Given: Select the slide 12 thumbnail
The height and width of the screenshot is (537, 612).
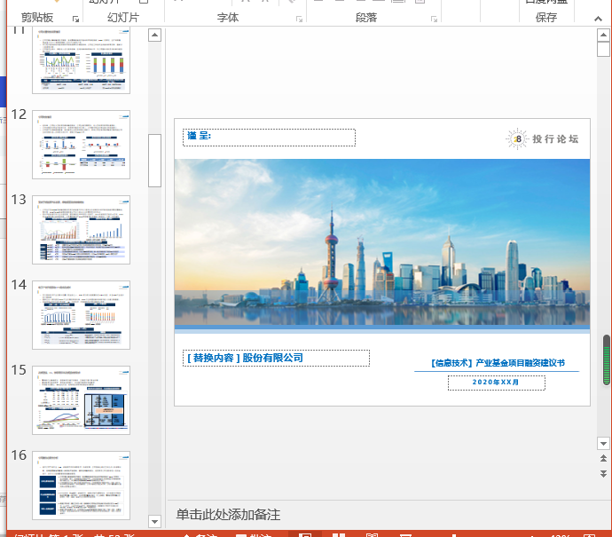Looking at the screenshot, I should (x=82, y=145).
